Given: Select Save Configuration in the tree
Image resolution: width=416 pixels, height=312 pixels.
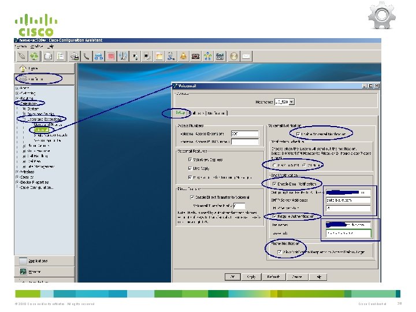Looking at the screenshot, I should tap(36, 188).
